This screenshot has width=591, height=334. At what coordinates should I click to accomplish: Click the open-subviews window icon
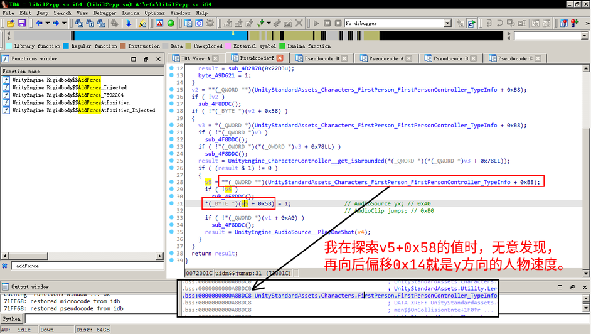click(x=188, y=23)
